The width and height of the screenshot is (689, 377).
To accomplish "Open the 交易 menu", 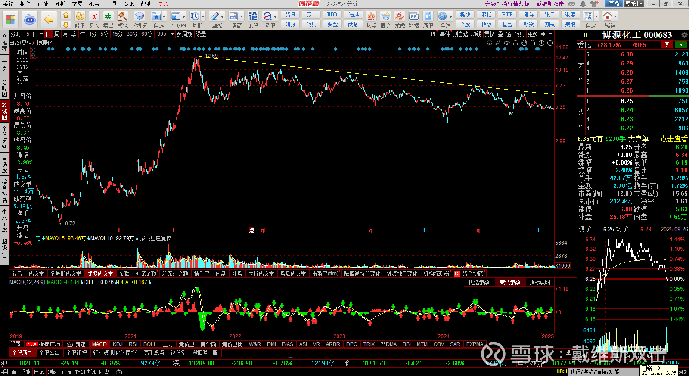I will (77, 4).
